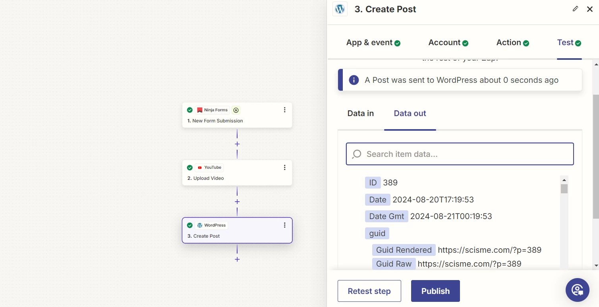599x307 pixels.
Task: Go to the Account tab
Action: 448,43
